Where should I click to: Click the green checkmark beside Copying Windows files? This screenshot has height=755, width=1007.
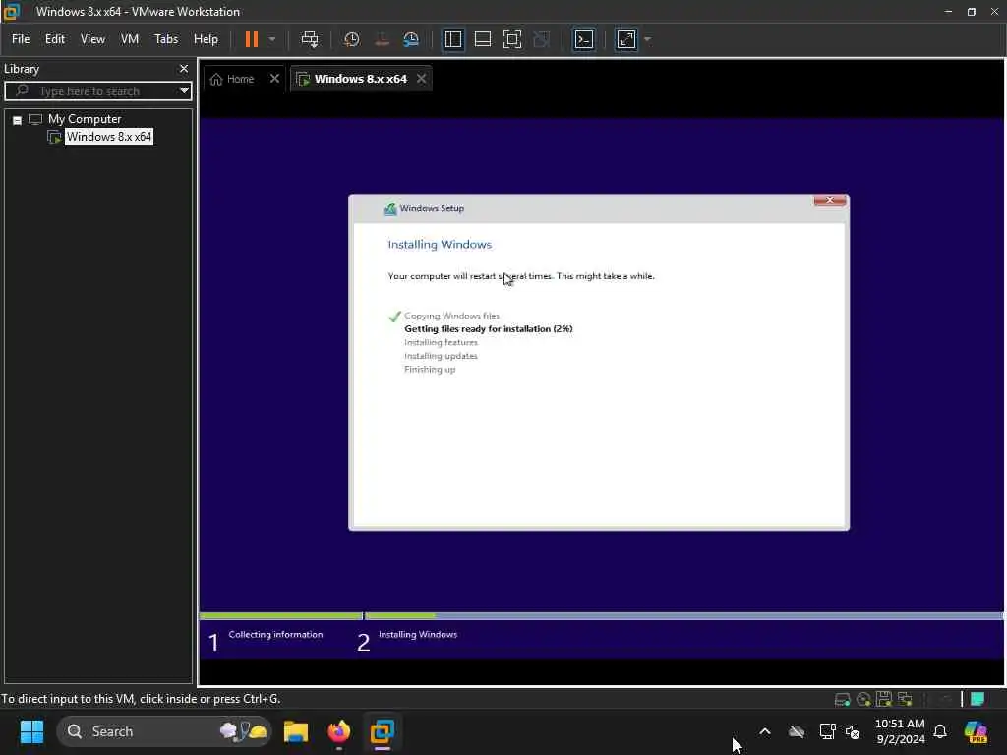(x=394, y=316)
